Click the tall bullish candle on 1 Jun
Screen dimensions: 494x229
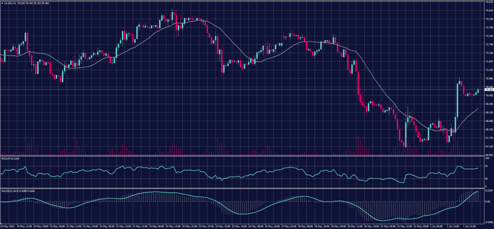[x=456, y=100]
